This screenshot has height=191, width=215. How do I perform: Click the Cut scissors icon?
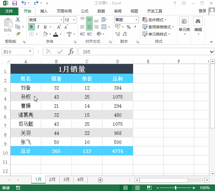pyautogui.click(x=18, y=20)
